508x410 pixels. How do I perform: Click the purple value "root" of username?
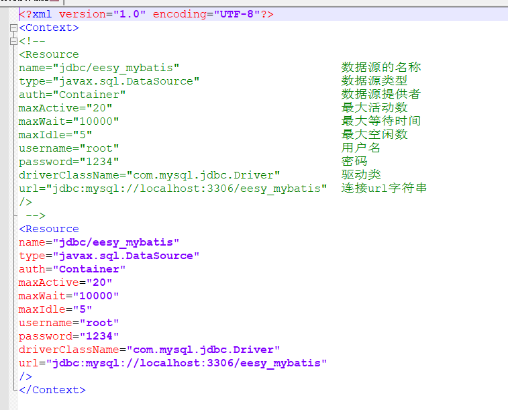coord(99,323)
